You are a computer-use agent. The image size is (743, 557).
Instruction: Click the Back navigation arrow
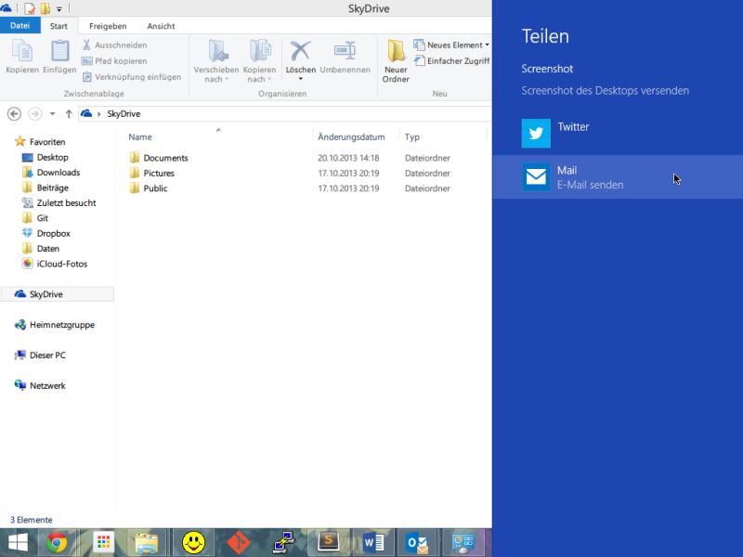pos(14,113)
